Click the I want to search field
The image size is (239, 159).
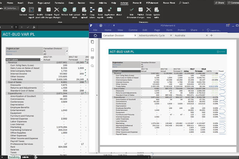[x=214, y=30]
